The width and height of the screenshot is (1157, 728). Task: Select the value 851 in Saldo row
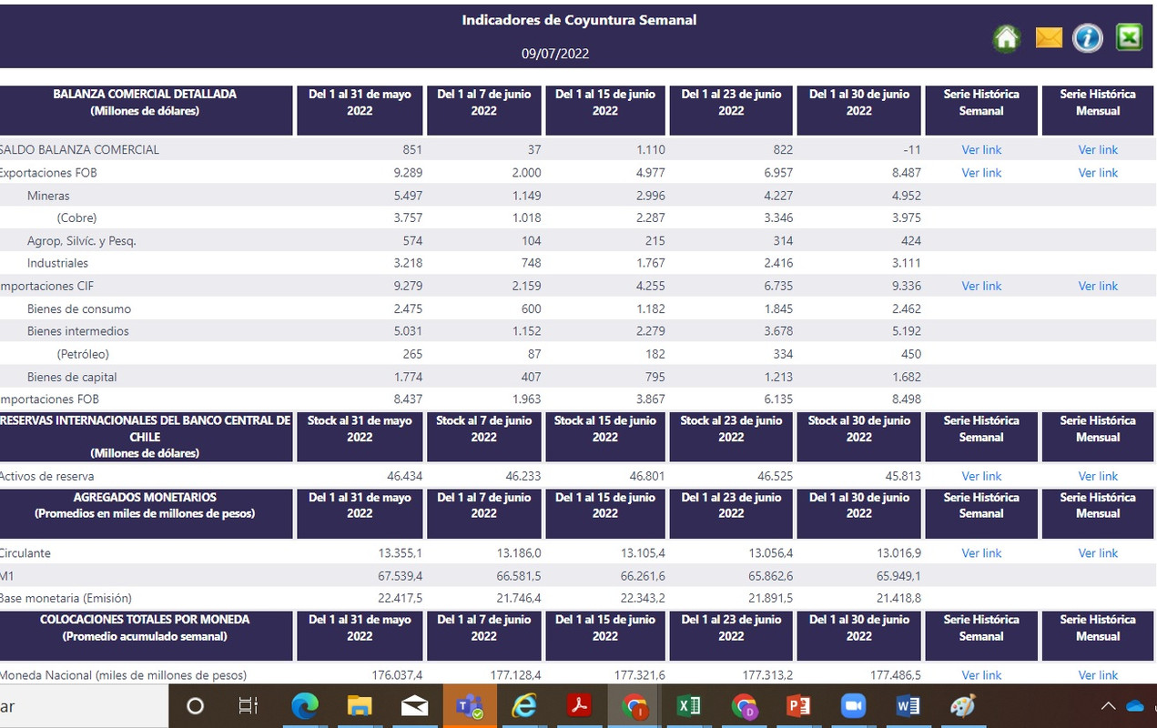(x=411, y=150)
